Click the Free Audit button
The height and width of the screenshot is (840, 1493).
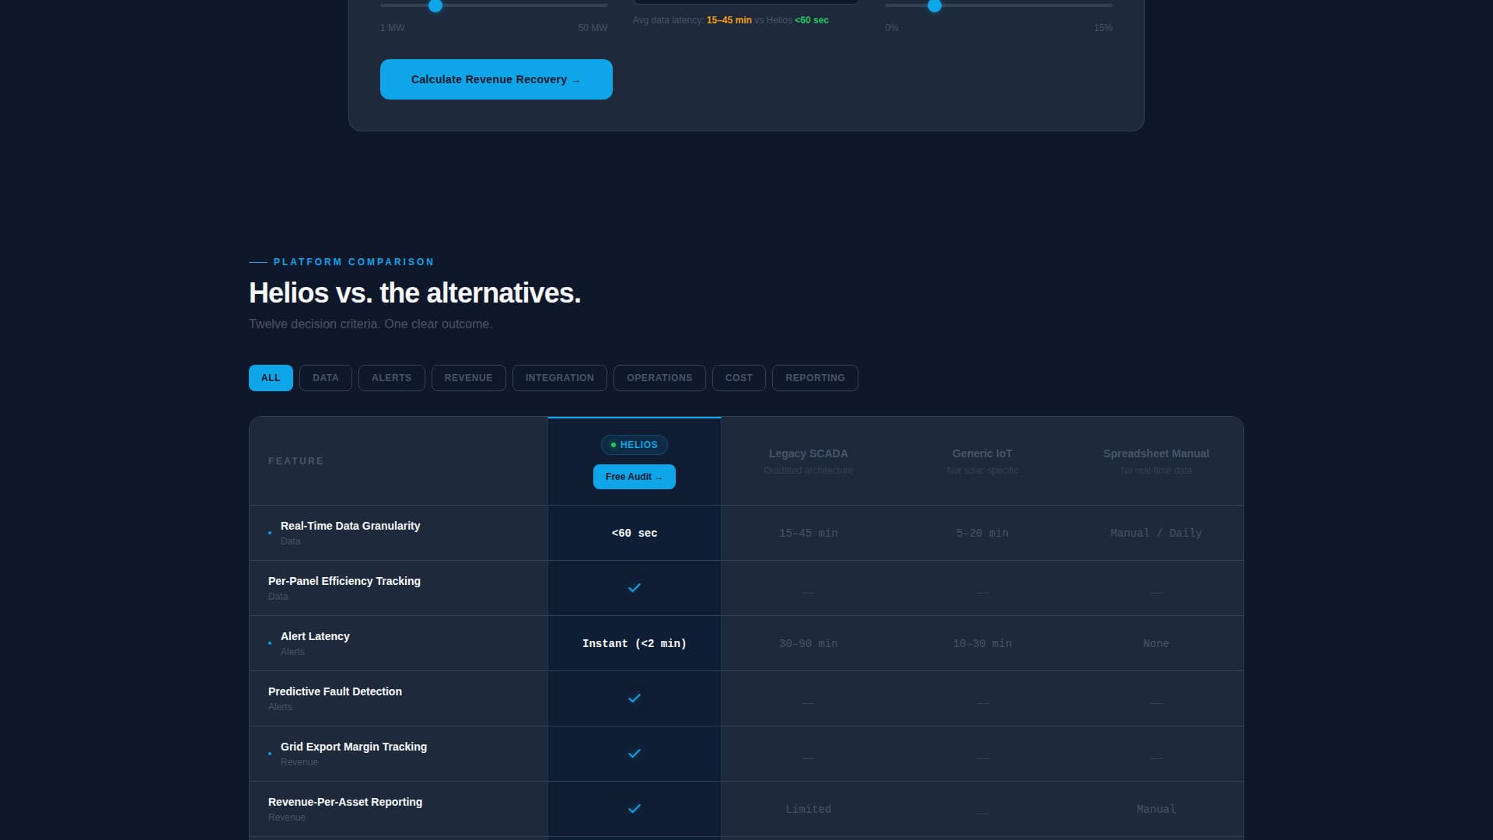[x=635, y=477]
